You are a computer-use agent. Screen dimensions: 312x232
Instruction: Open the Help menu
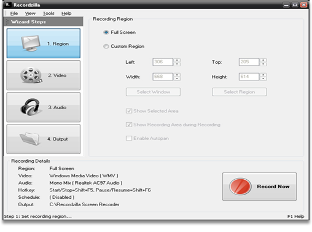pos(66,14)
